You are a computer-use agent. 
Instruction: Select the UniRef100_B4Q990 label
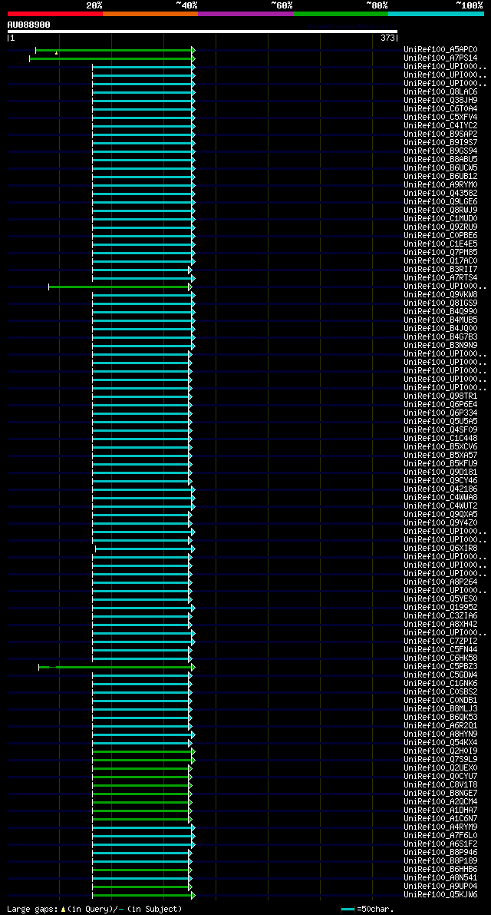pyautogui.click(x=440, y=312)
